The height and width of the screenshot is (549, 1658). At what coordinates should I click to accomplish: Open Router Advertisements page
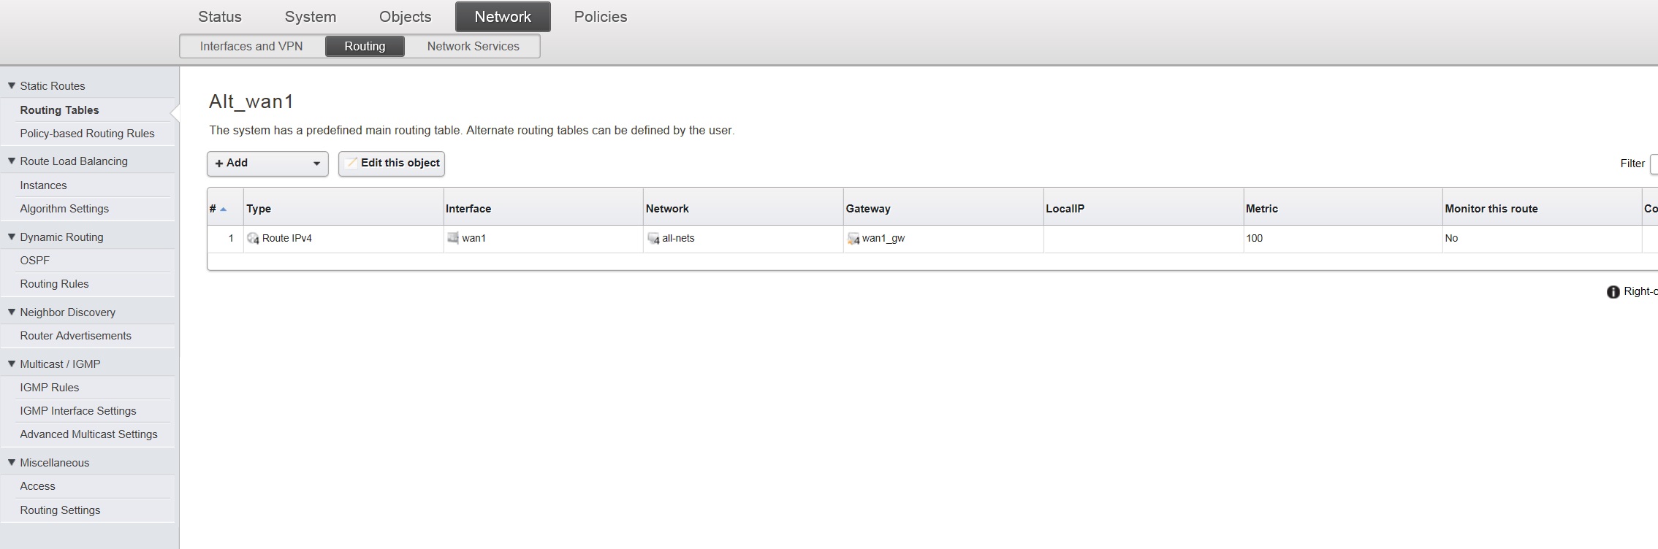click(x=75, y=336)
